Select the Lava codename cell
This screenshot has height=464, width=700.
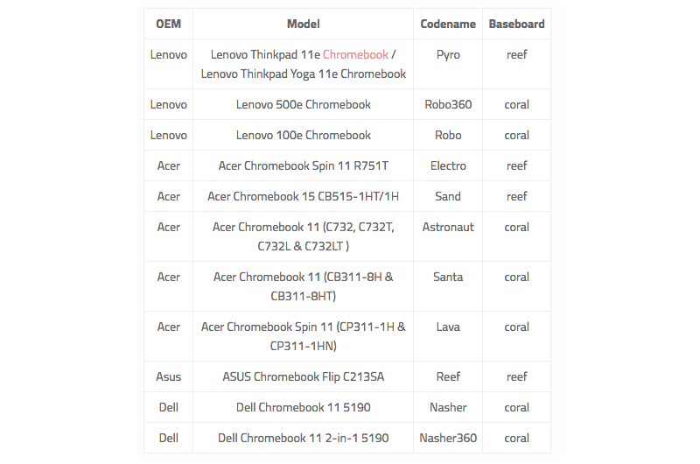[448, 336]
